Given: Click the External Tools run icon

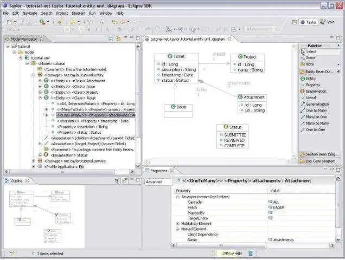Looking at the screenshot, I should click(42, 22).
